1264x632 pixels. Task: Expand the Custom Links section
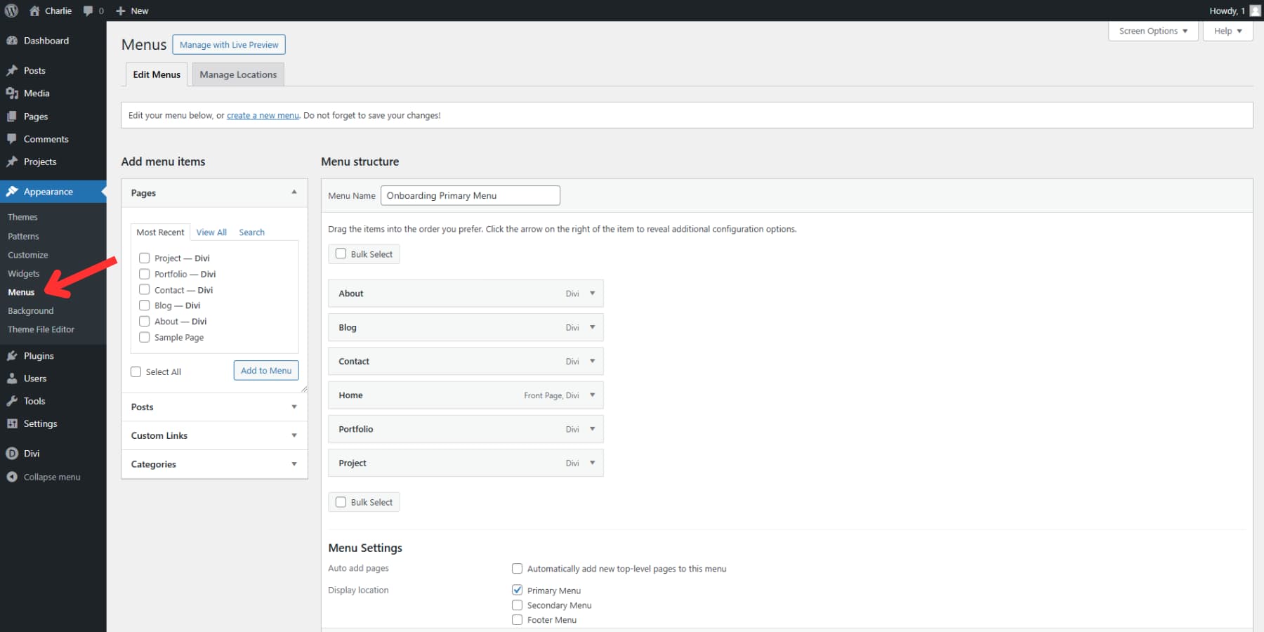click(294, 435)
